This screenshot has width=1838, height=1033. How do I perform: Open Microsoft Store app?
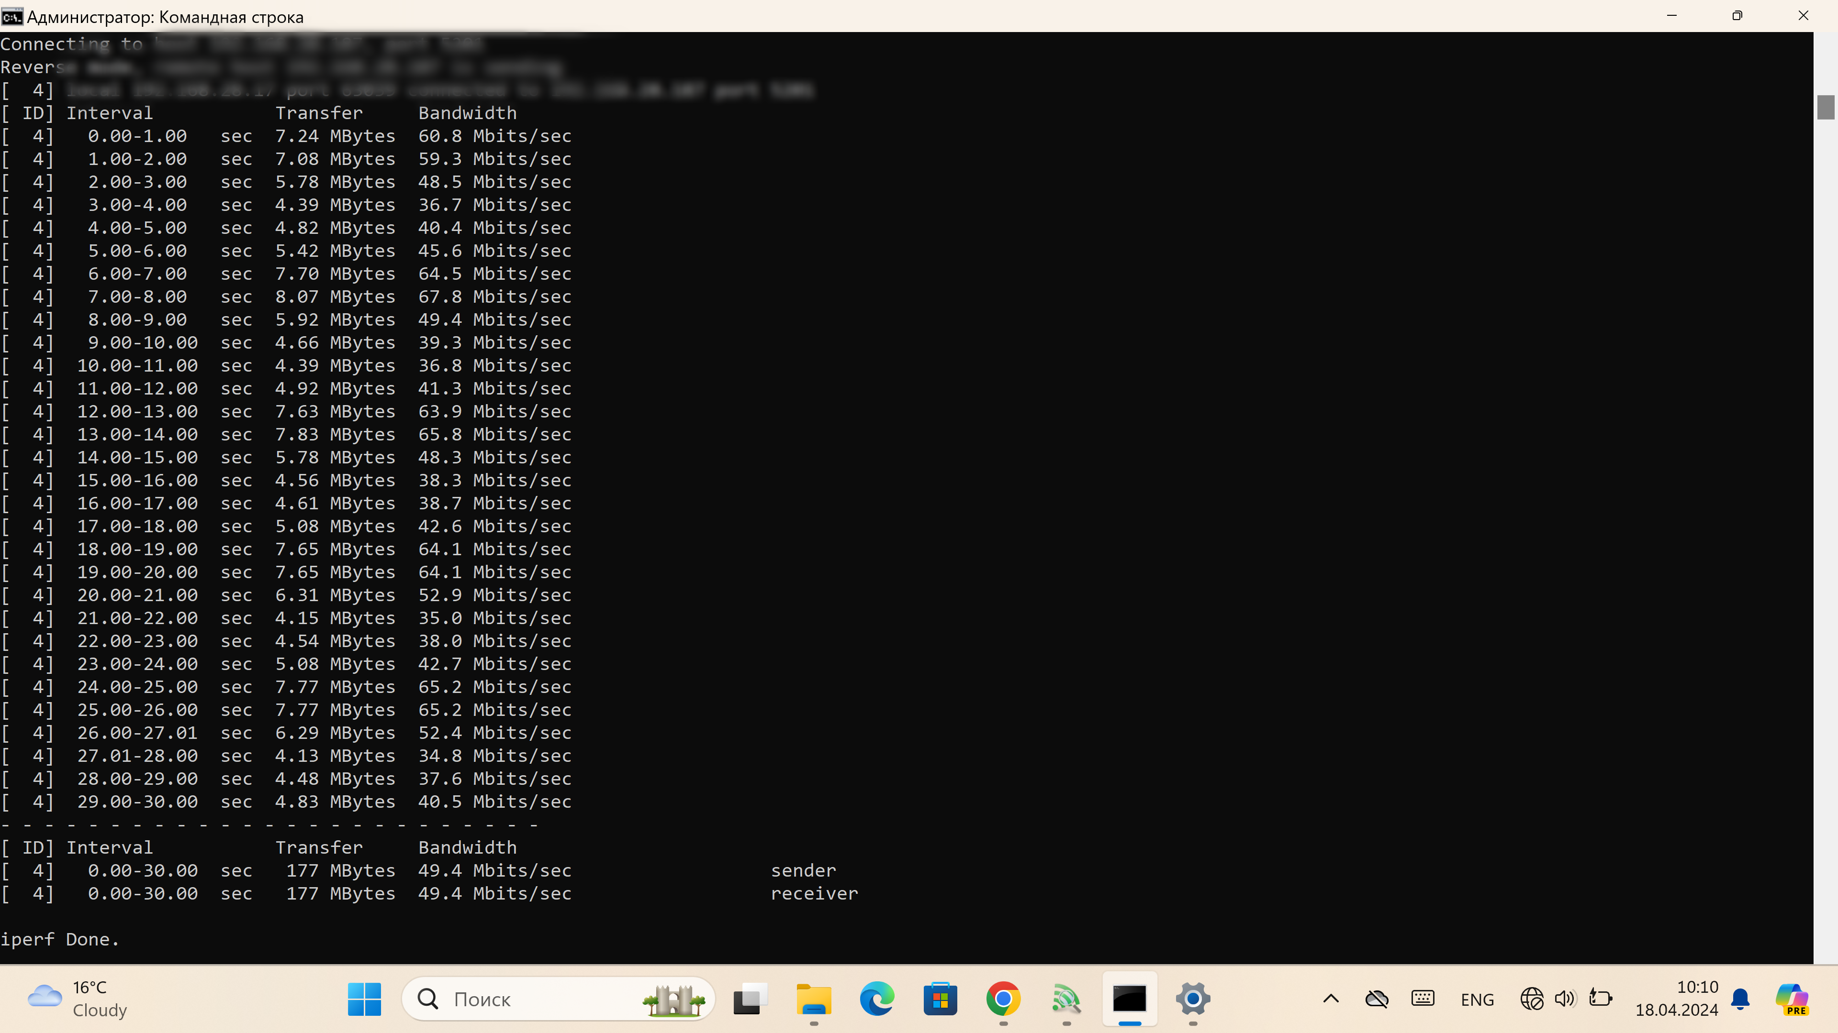coord(940,999)
